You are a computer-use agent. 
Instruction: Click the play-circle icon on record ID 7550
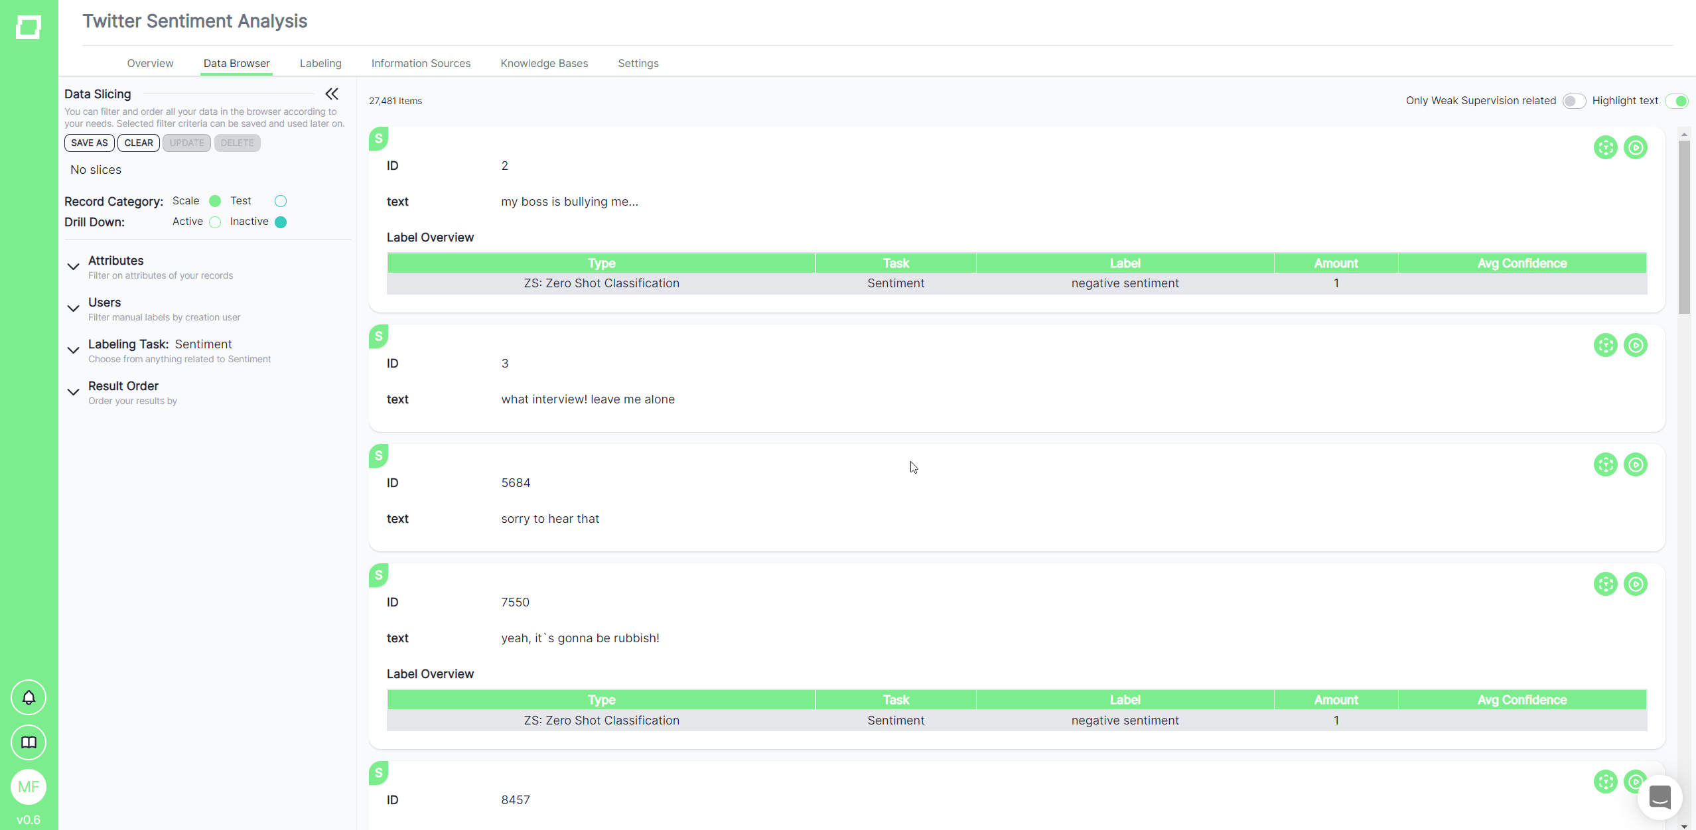click(x=1636, y=584)
